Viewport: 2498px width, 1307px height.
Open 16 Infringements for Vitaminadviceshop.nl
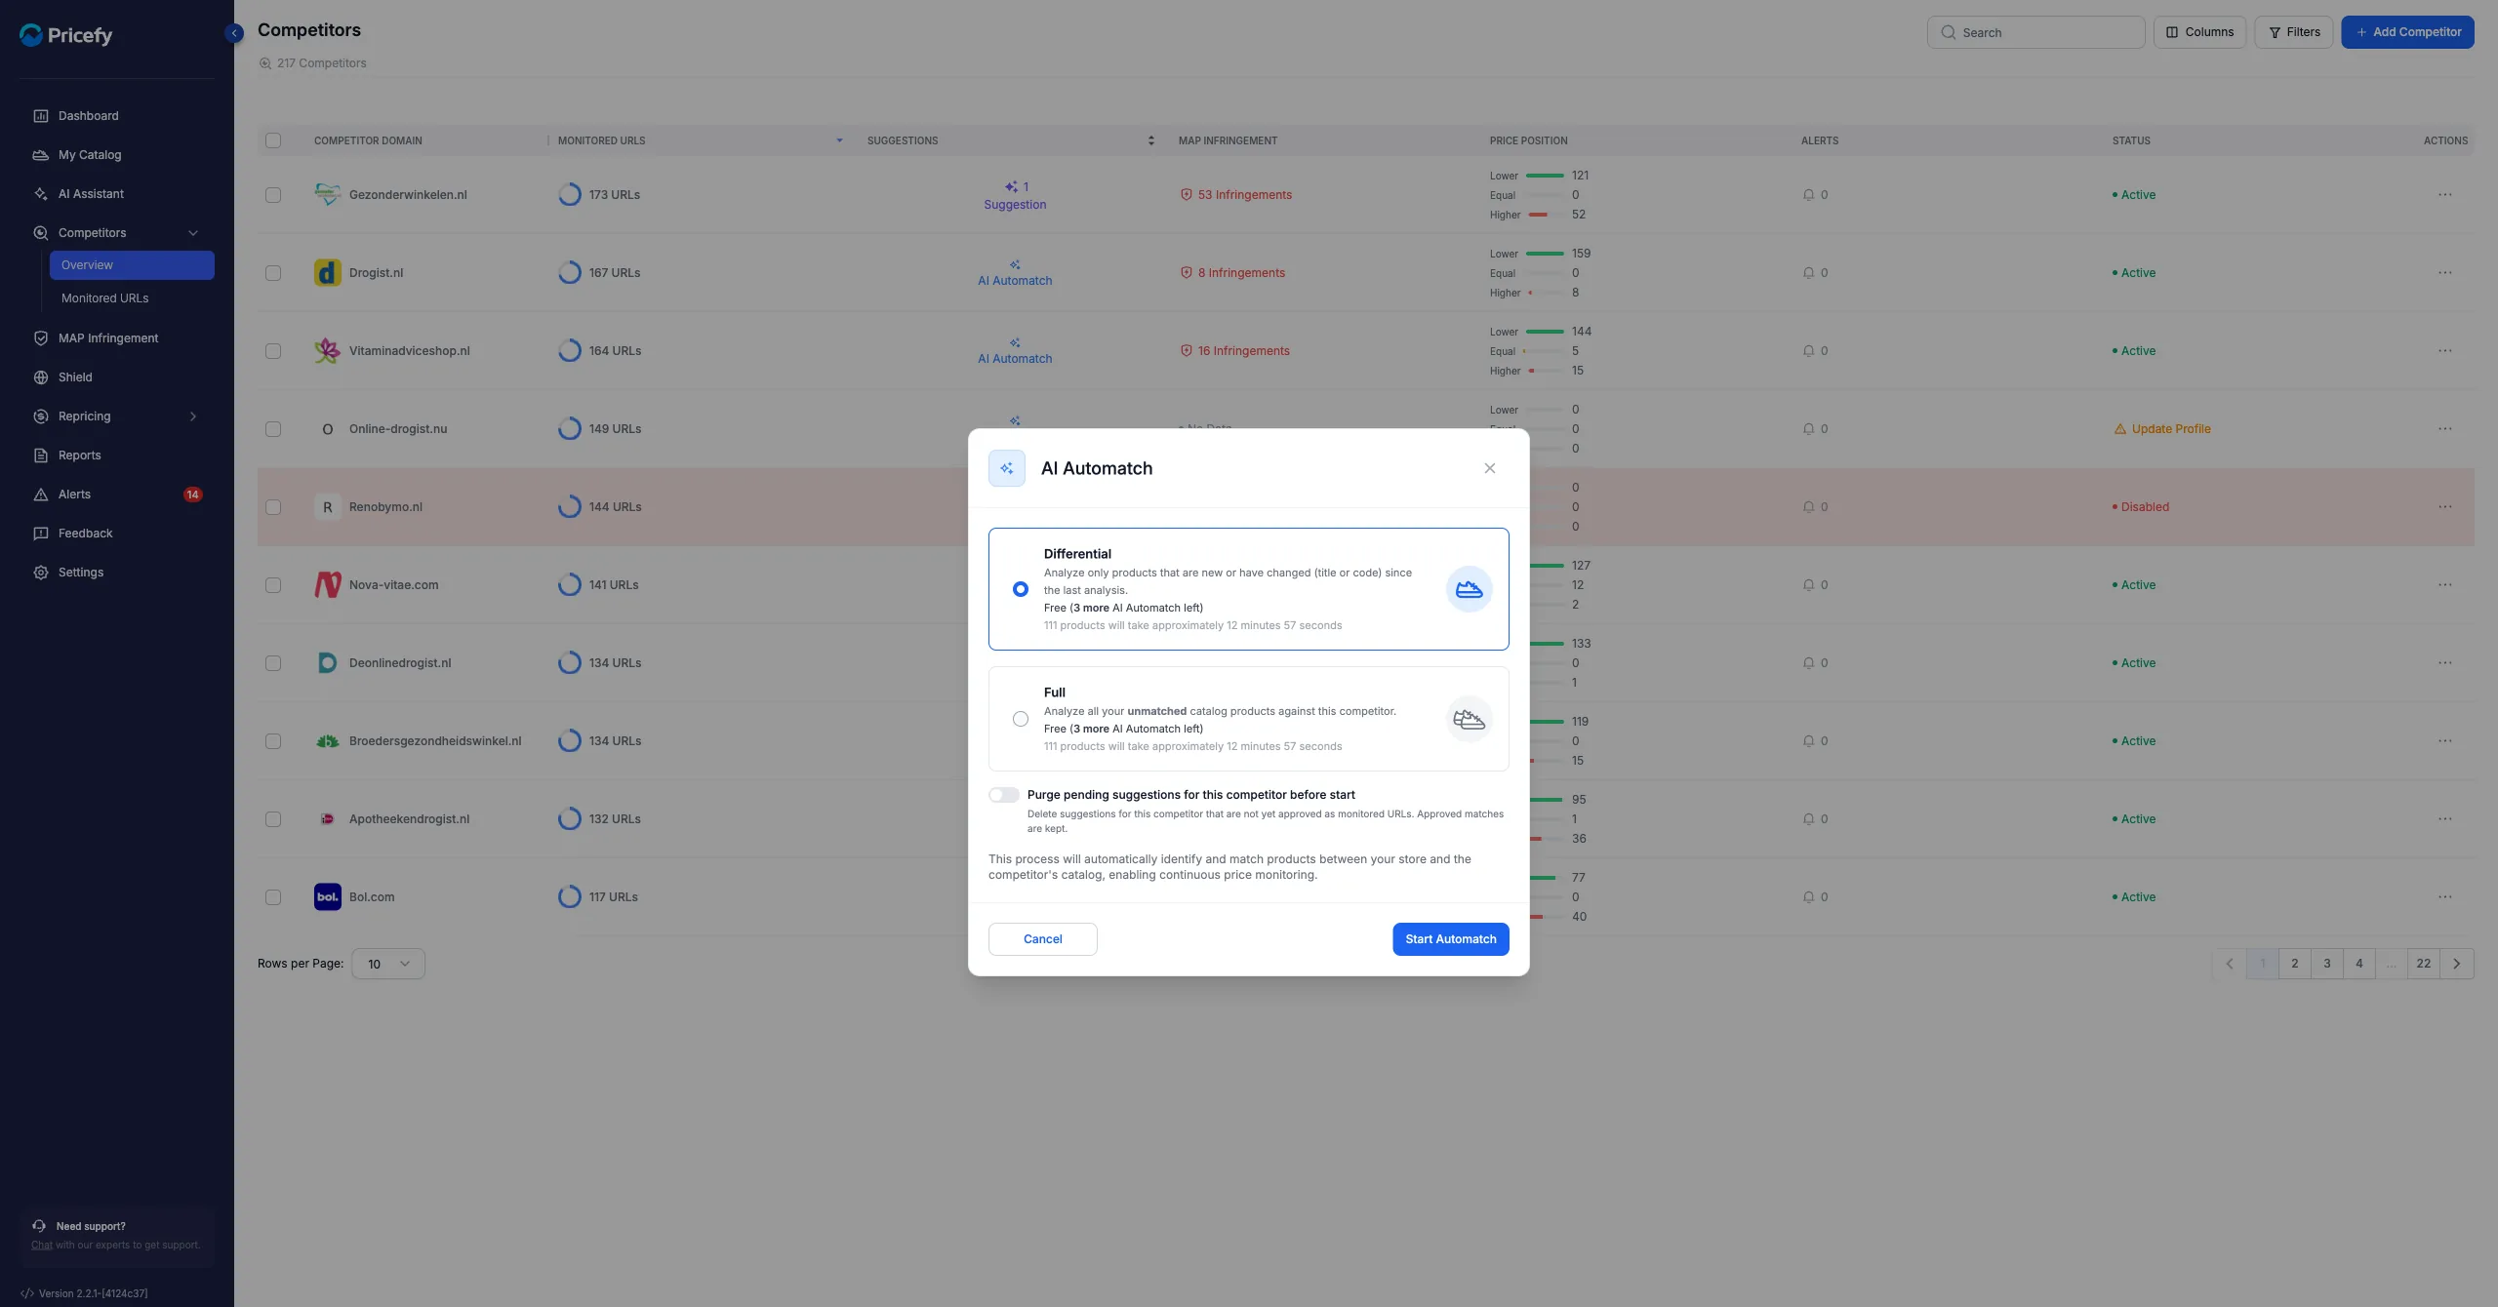point(1234,351)
